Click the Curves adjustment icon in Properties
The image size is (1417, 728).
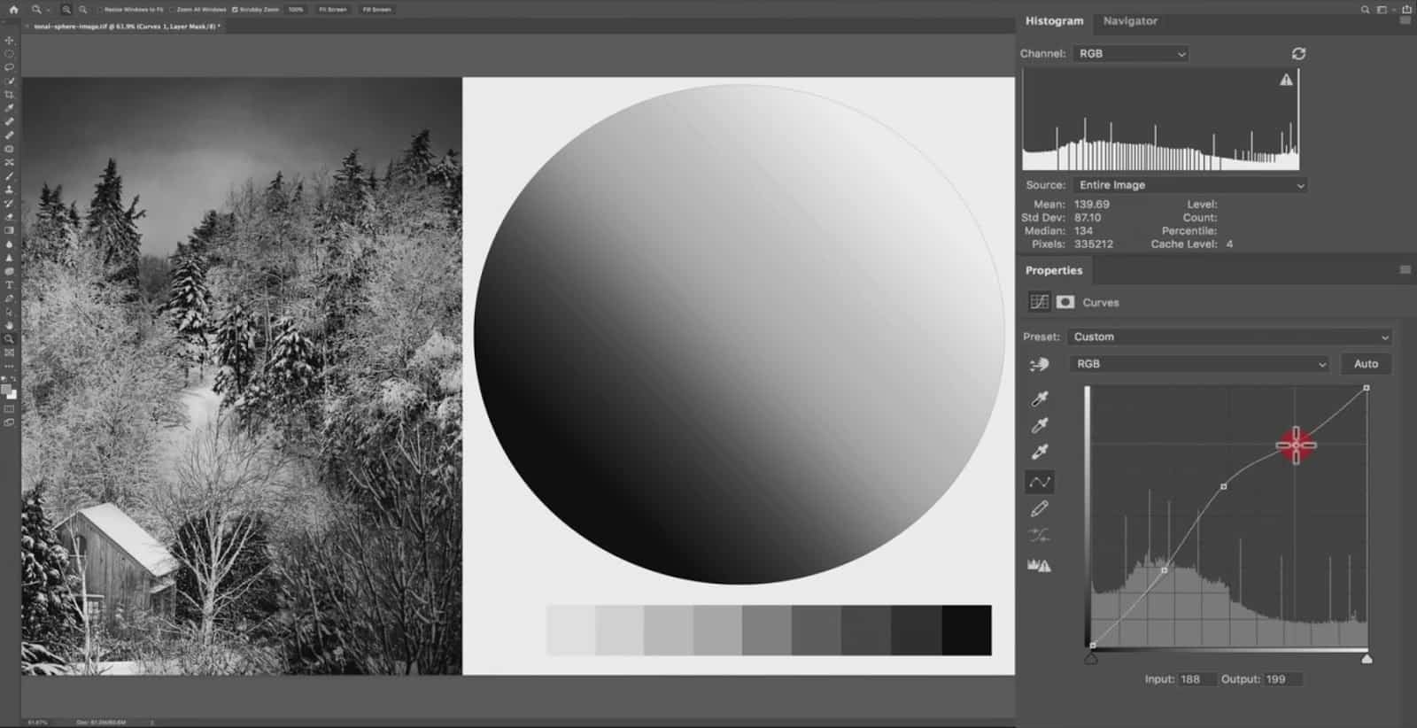1039,302
